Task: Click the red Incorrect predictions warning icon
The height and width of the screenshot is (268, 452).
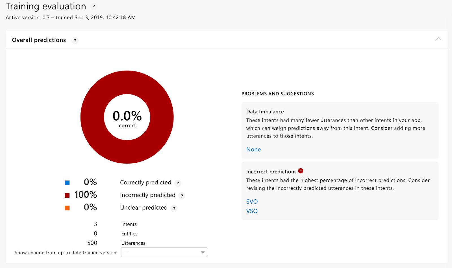Action: 301,171
